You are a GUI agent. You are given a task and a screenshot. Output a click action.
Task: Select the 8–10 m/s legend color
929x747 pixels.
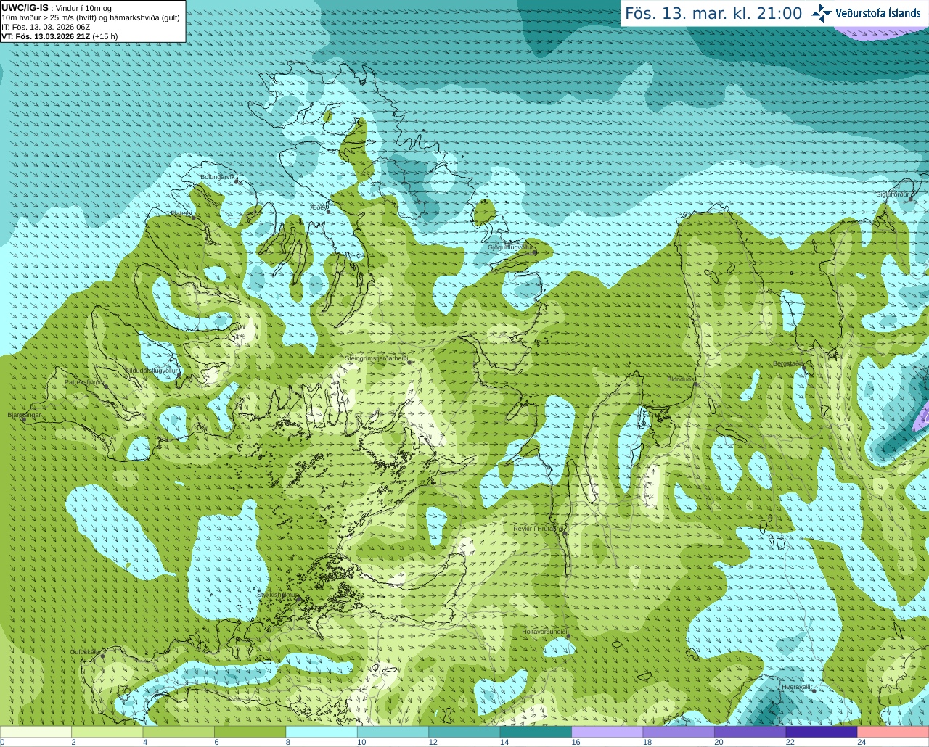(x=322, y=732)
